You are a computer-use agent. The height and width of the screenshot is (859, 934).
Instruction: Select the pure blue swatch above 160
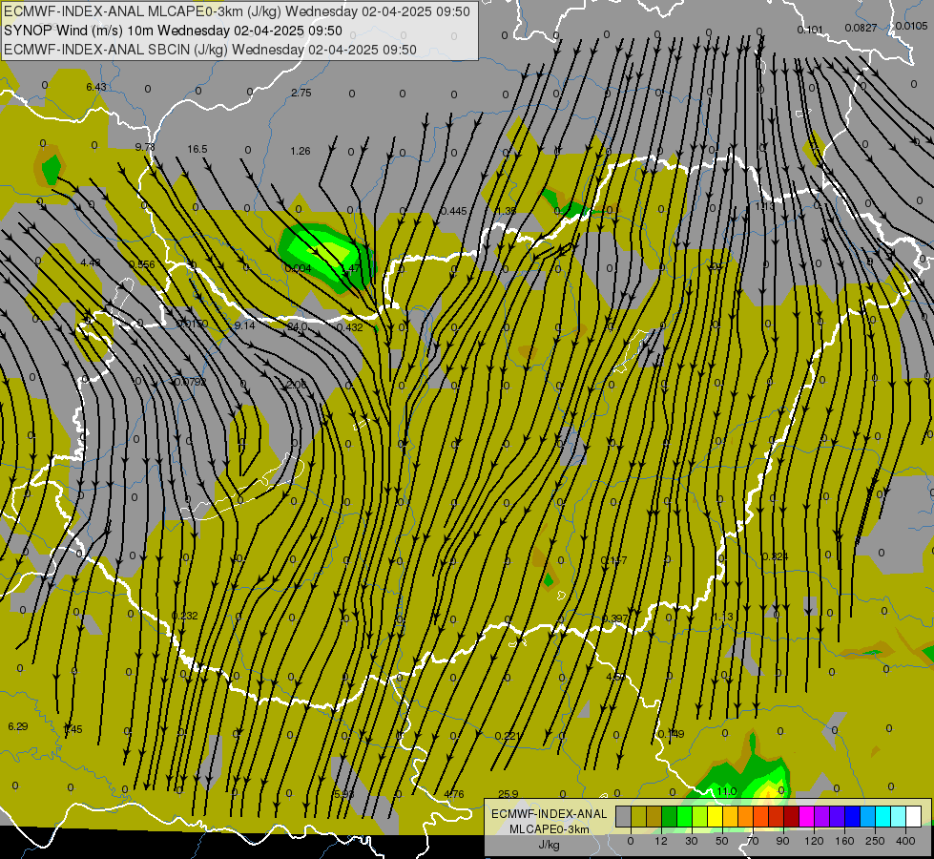coord(852,817)
